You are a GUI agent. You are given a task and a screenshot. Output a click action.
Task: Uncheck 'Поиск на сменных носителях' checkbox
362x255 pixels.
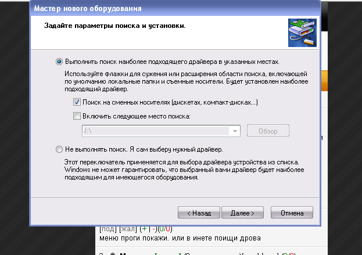[x=77, y=102]
